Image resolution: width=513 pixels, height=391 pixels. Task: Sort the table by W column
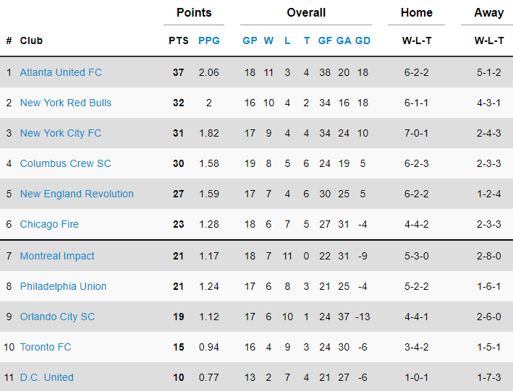268,40
